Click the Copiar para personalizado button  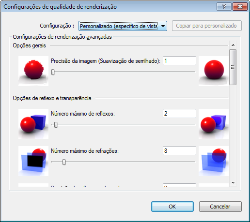(207, 26)
